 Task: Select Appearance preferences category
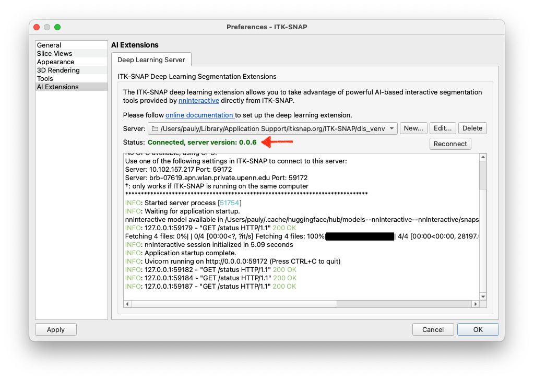(71, 62)
